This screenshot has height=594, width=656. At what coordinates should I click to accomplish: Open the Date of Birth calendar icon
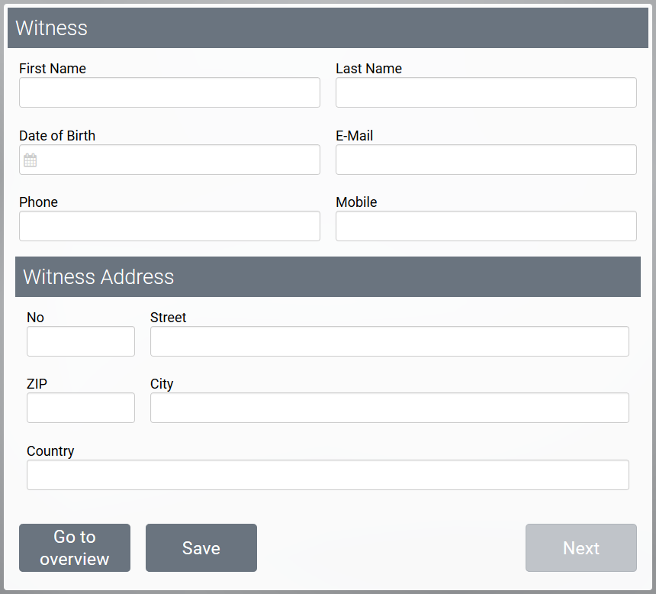(30, 160)
